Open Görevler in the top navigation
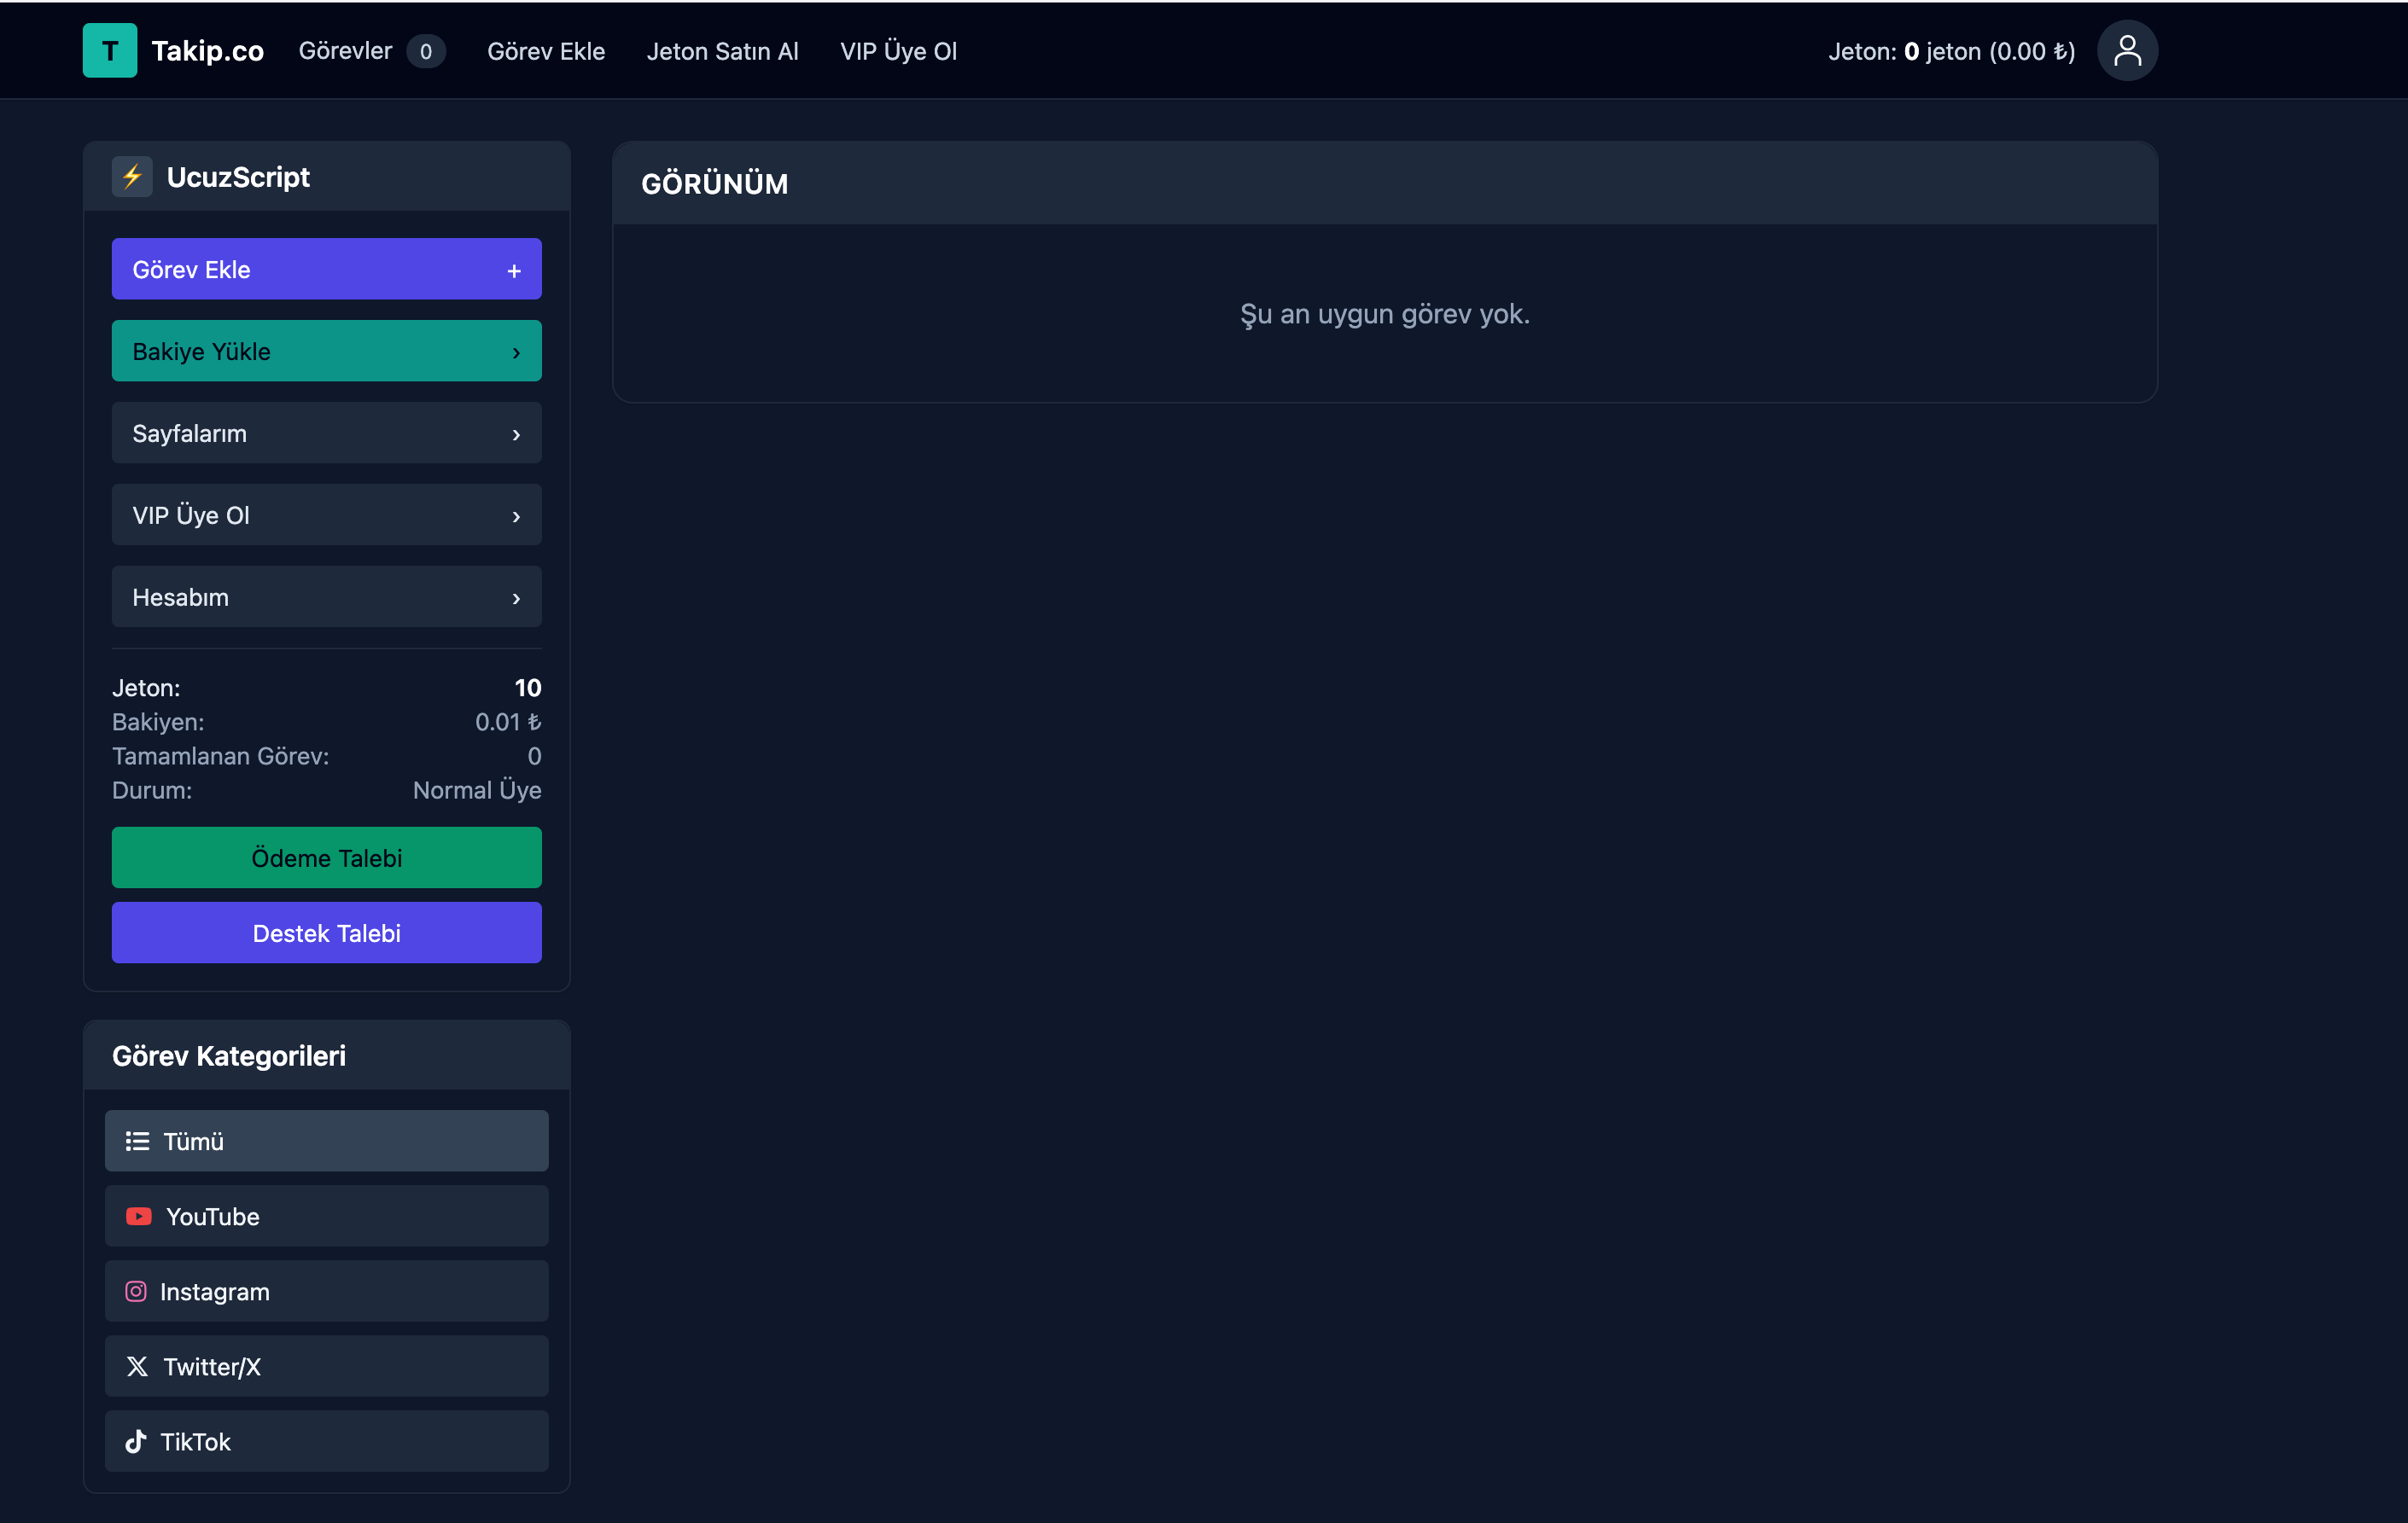2408x1523 pixels. click(345, 51)
